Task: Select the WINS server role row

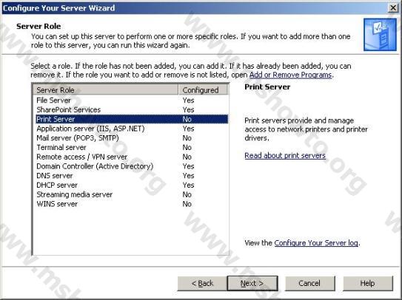Action: pos(132,204)
